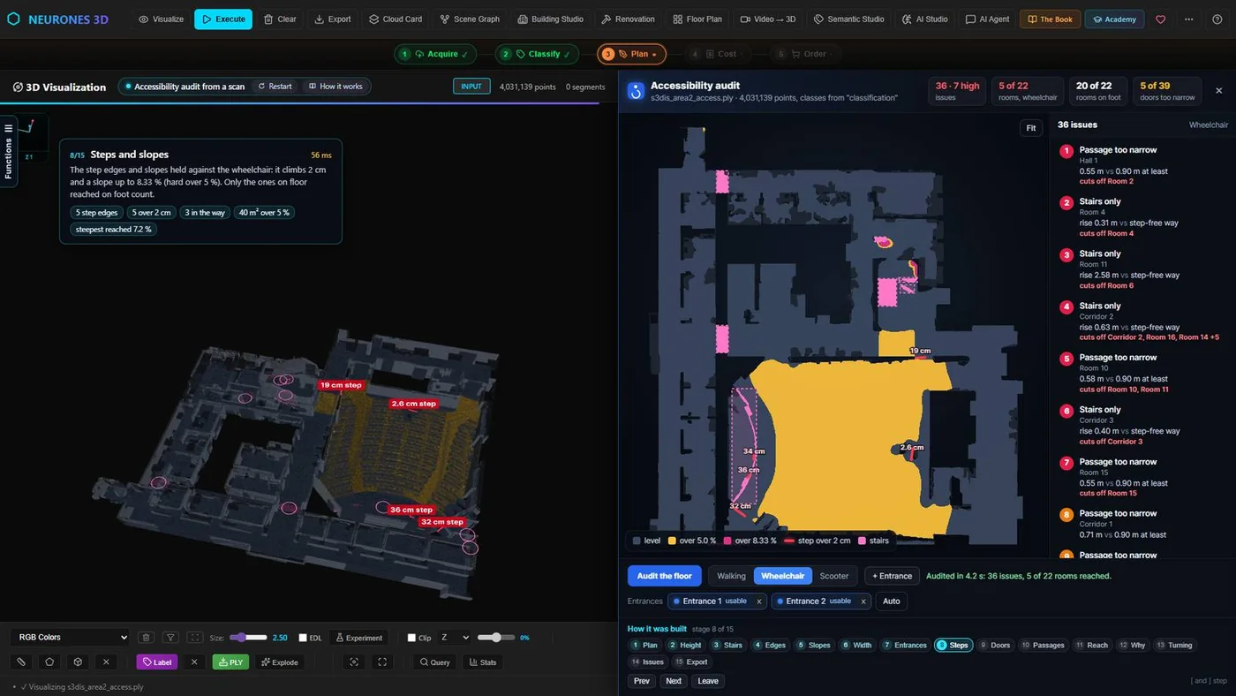Open the Scene Graph menu item

469,19
